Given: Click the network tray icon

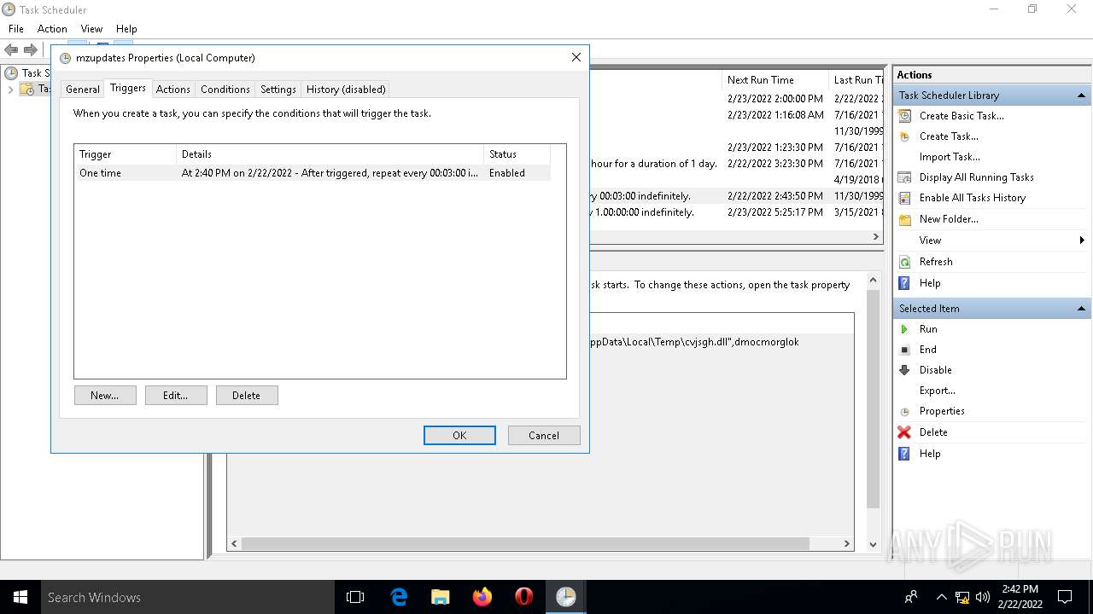Looking at the screenshot, I should [x=962, y=597].
